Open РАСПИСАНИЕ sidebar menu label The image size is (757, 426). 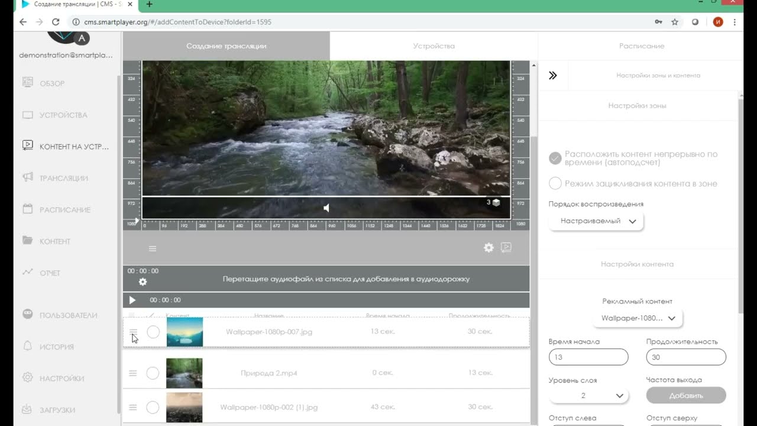pos(65,209)
